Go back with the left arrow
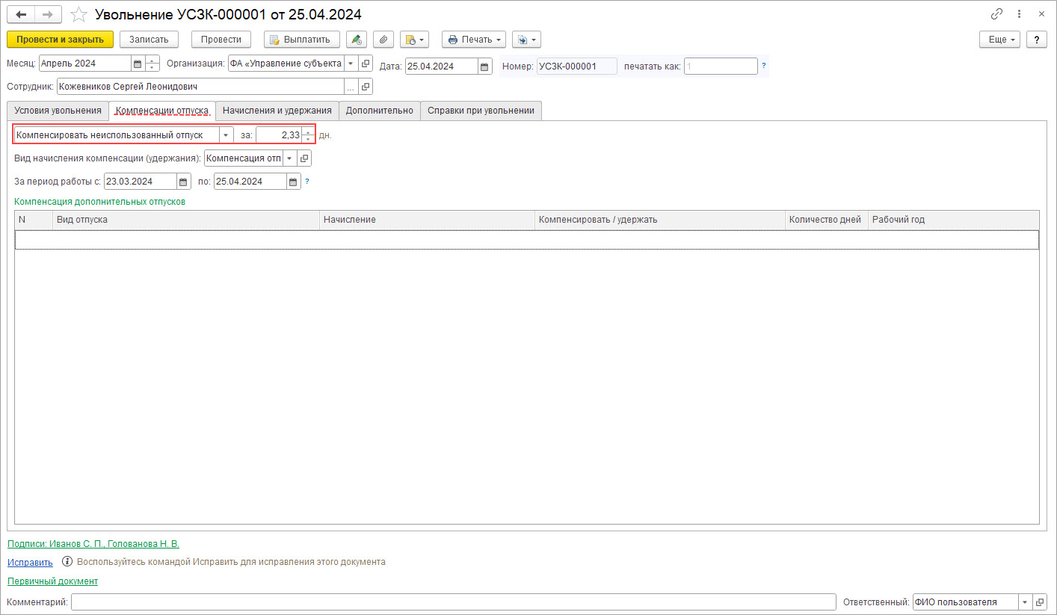The width and height of the screenshot is (1057, 615). 21,14
